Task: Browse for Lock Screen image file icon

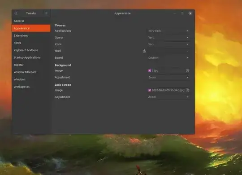Action: tap(187, 90)
